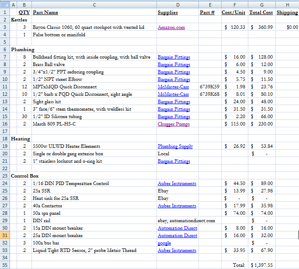Image resolution: width=299 pixels, height=269 pixels.
Task: Select row 31 header
Action: point(5,236)
